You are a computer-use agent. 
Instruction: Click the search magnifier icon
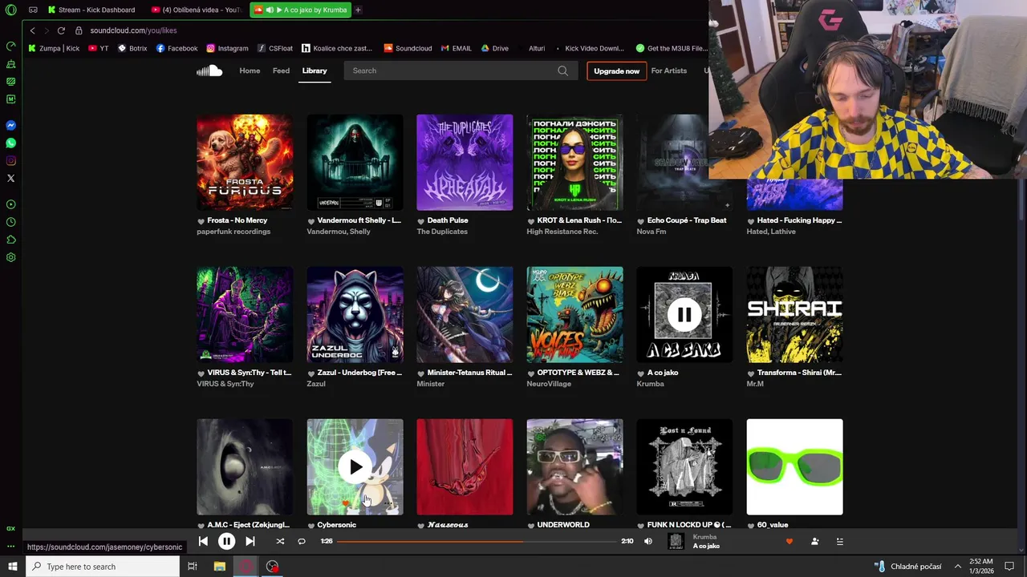(x=563, y=71)
